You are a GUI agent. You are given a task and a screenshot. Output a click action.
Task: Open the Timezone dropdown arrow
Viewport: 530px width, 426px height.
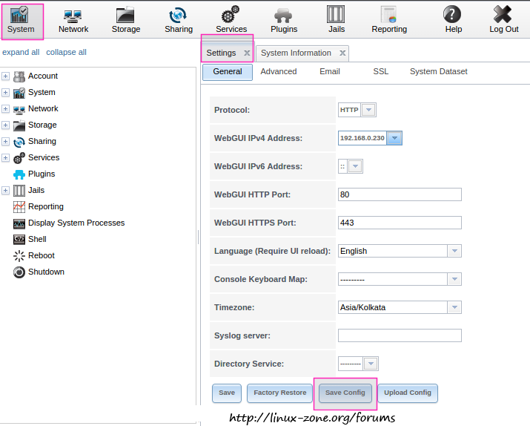pos(454,307)
